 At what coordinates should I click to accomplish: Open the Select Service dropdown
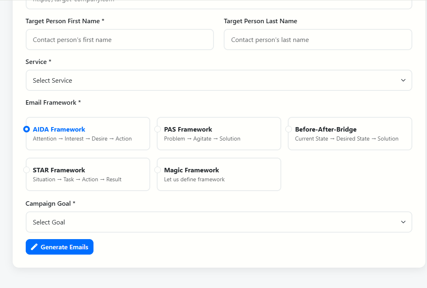[219, 80]
